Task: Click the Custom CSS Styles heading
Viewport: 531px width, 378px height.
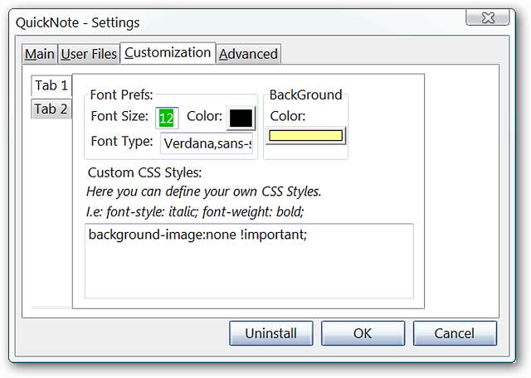Action: (x=144, y=173)
